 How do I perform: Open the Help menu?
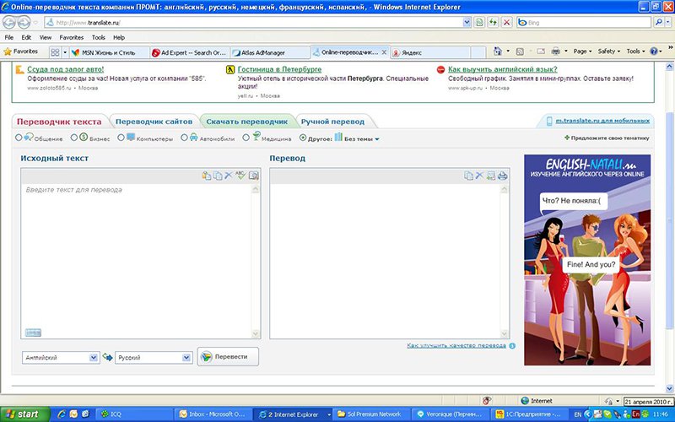click(x=119, y=37)
